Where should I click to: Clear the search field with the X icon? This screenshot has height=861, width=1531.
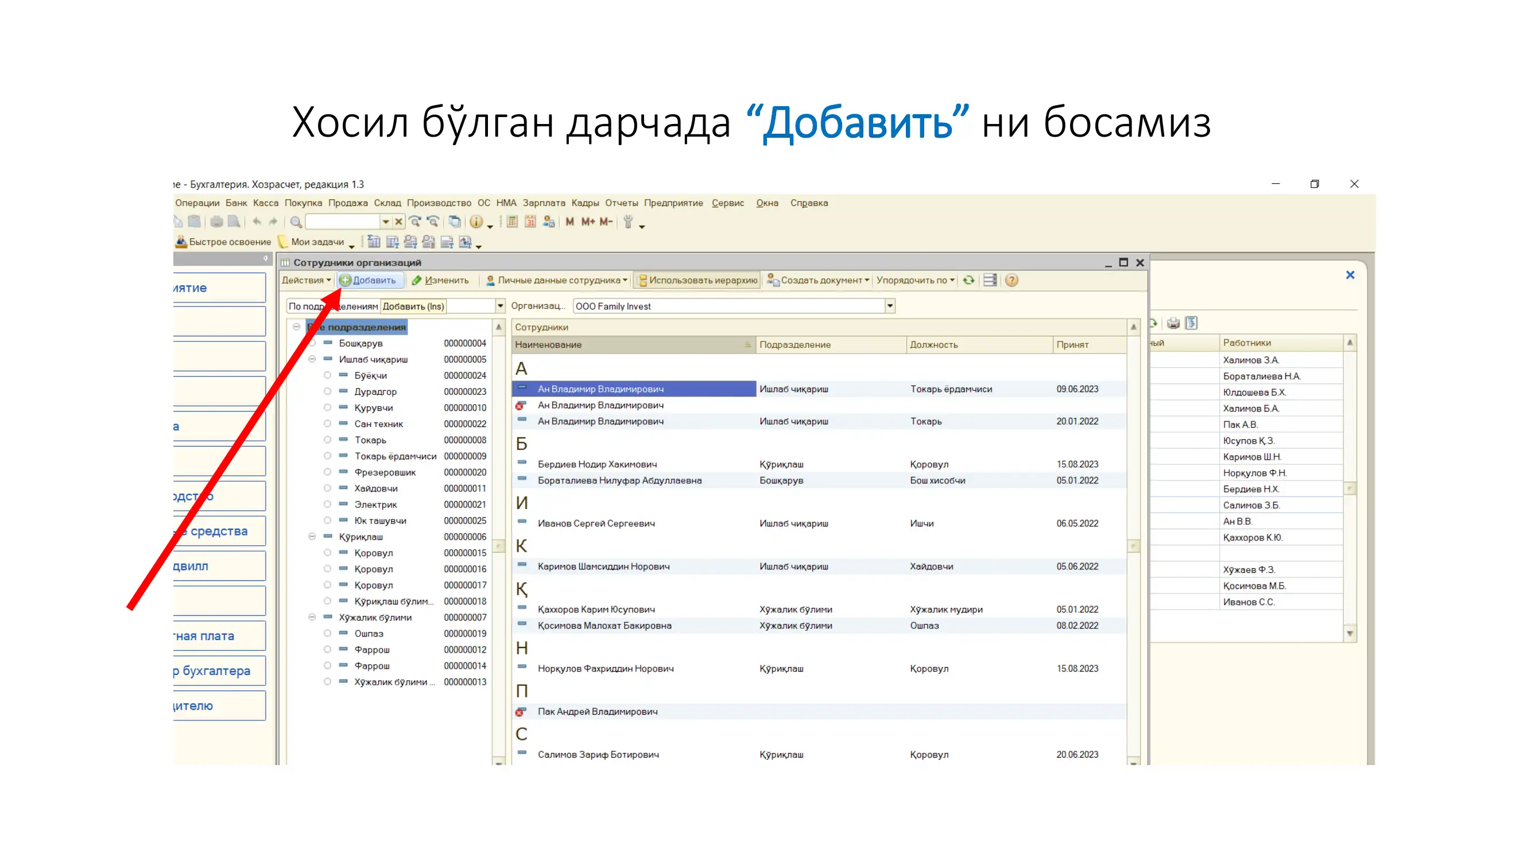(399, 222)
